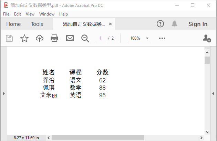217x141 pixels.
Task: Click the page number input field
Action: coord(101,38)
